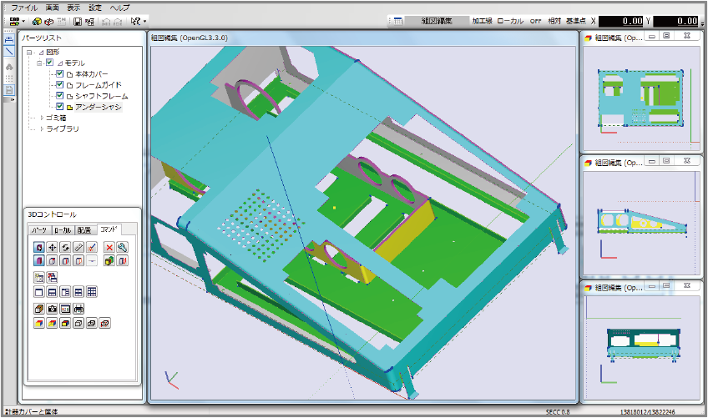
Task: Click the ローカル label in top toolbar
Action: click(x=510, y=21)
